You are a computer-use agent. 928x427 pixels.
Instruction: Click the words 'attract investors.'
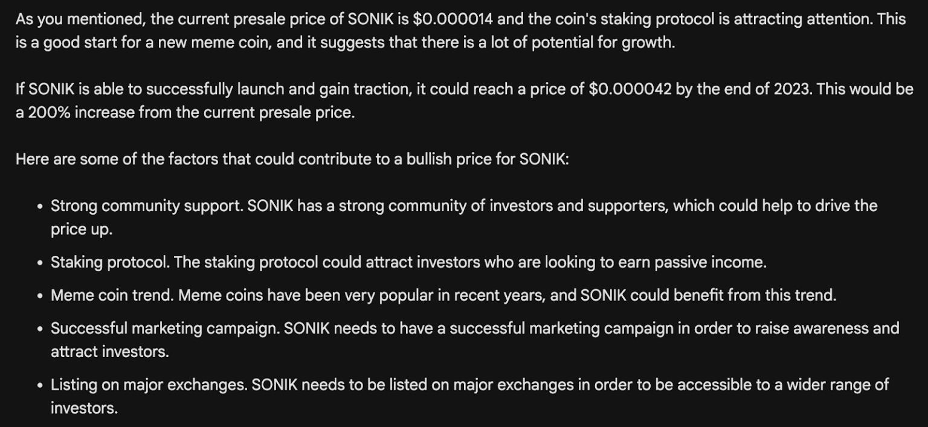(x=110, y=352)
